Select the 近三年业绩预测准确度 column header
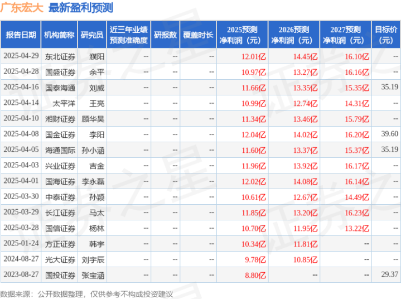Image resolution: width=401 pixels, height=299 pixels. 129,35
